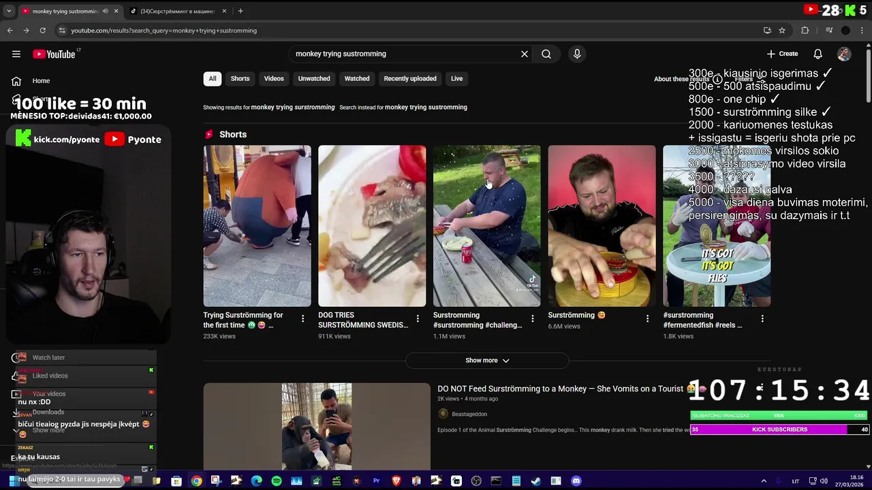
Task: Open OBS Studio from the taskbar
Action: point(476,481)
